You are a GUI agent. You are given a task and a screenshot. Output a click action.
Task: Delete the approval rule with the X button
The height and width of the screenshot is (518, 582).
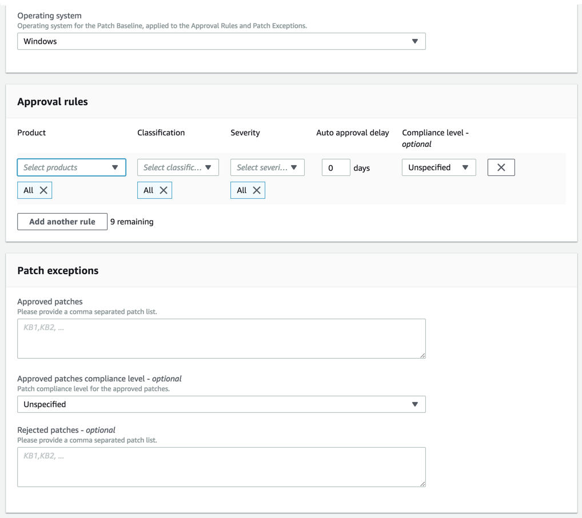[x=501, y=167]
